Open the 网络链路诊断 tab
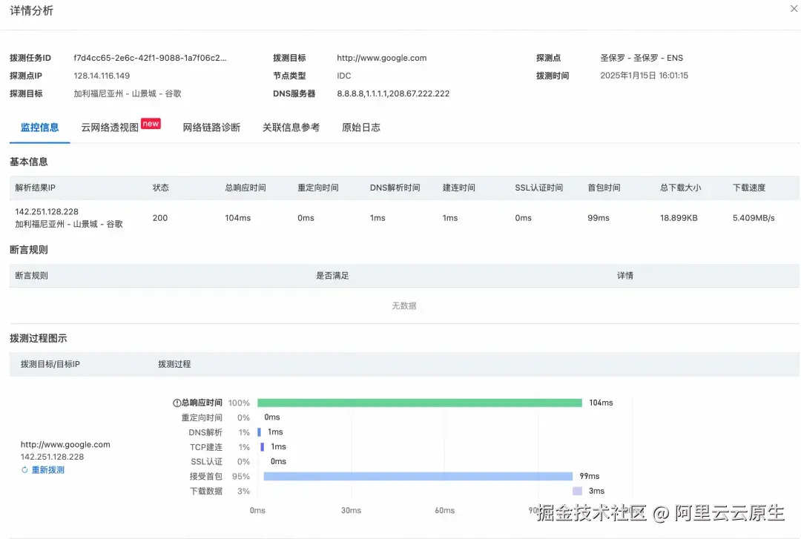 coord(211,128)
